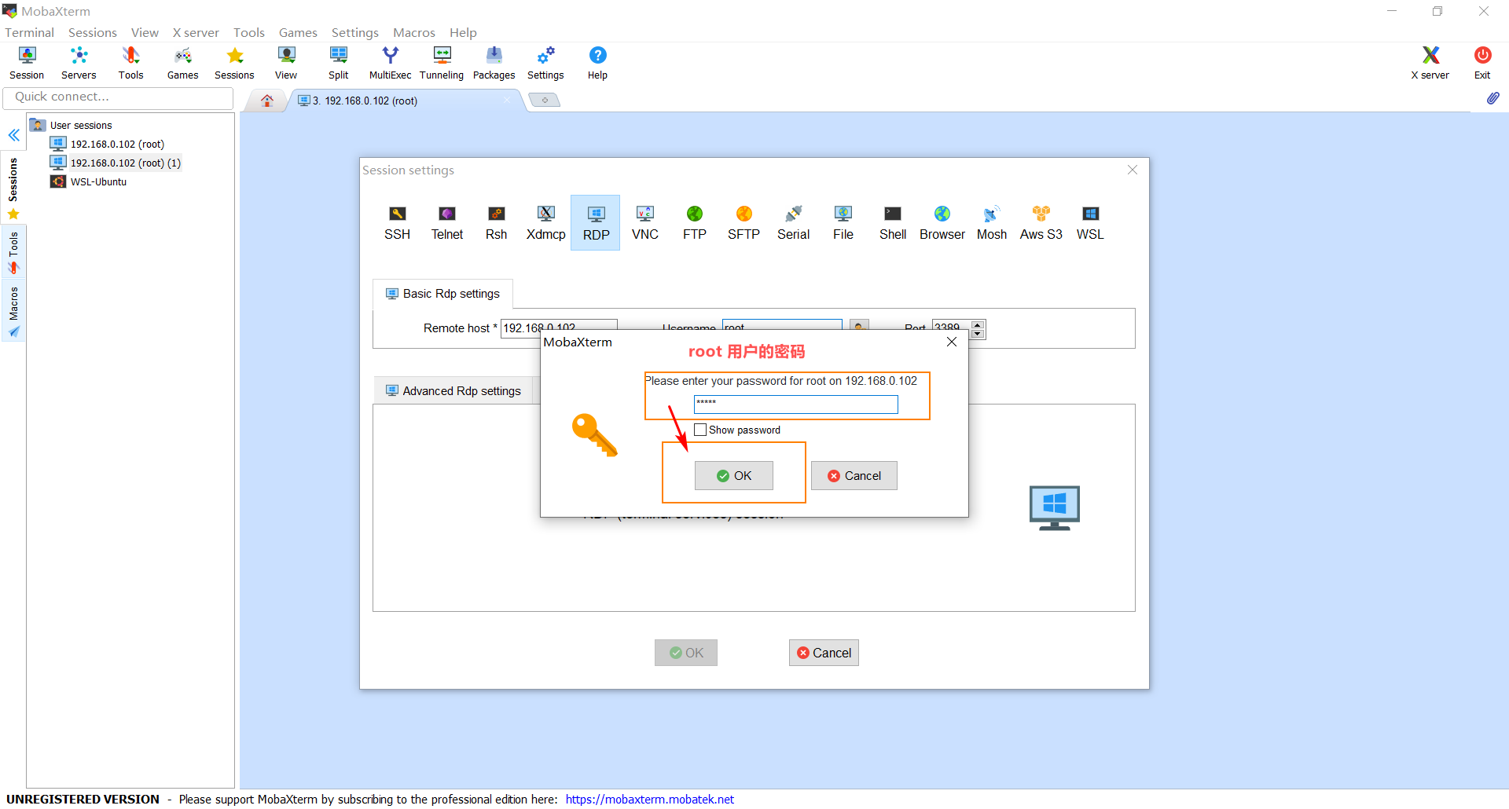Decrease port with spinner down arrow
Viewport: 1509px width, 809px height.
pyautogui.click(x=978, y=334)
